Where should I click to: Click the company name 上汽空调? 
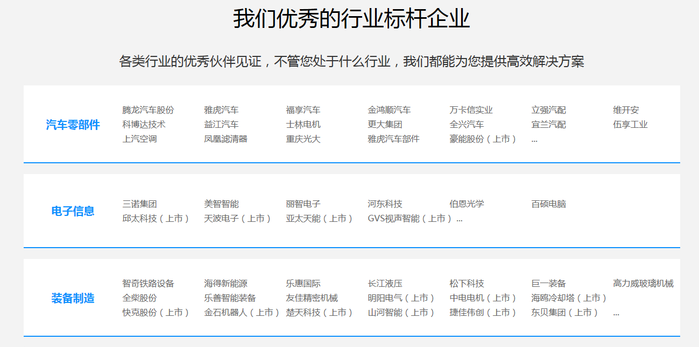tap(140, 139)
